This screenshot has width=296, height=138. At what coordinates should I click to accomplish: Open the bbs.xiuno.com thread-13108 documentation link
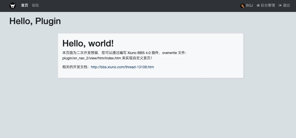(x=122, y=67)
